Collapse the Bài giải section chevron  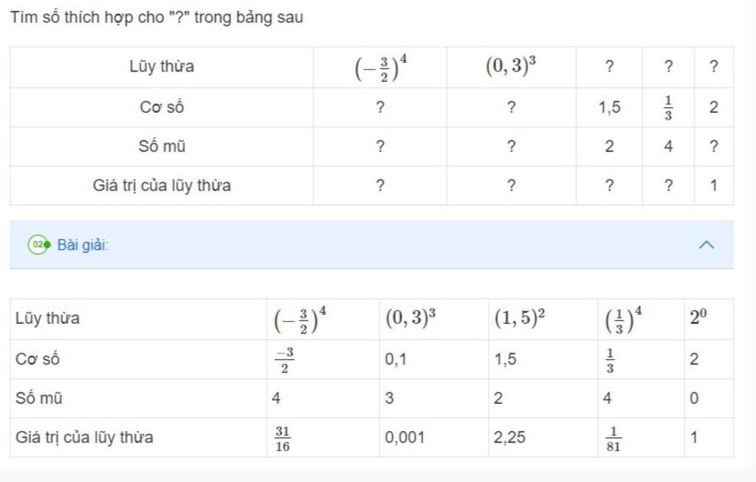click(707, 245)
